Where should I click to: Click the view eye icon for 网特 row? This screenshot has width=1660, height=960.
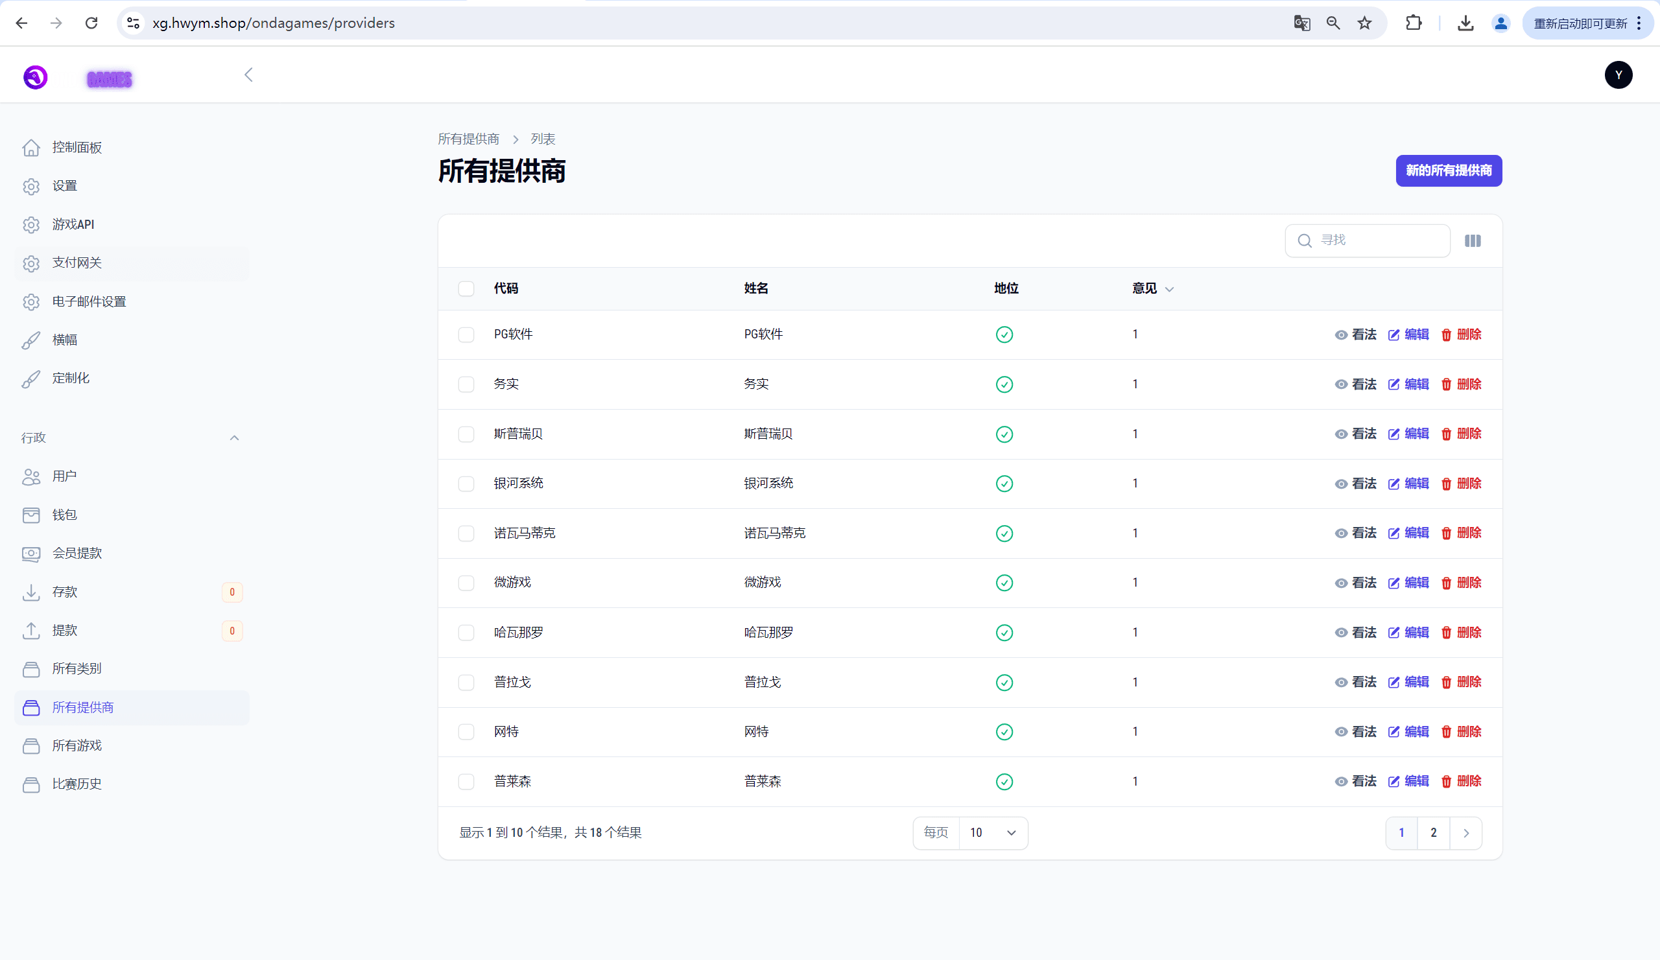(x=1340, y=732)
